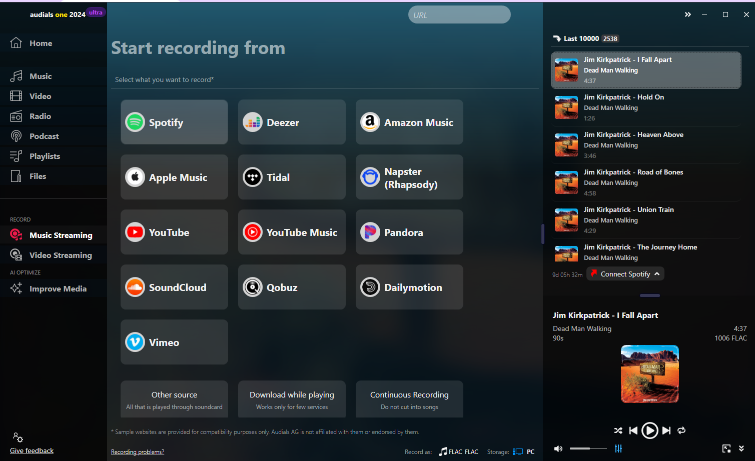Click the Hold On album thumbnail
This screenshot has height=461, width=755.
(566, 107)
